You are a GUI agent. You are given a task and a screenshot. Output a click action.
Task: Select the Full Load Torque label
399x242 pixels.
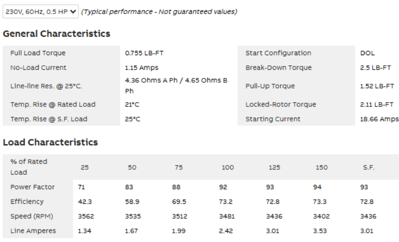point(38,53)
